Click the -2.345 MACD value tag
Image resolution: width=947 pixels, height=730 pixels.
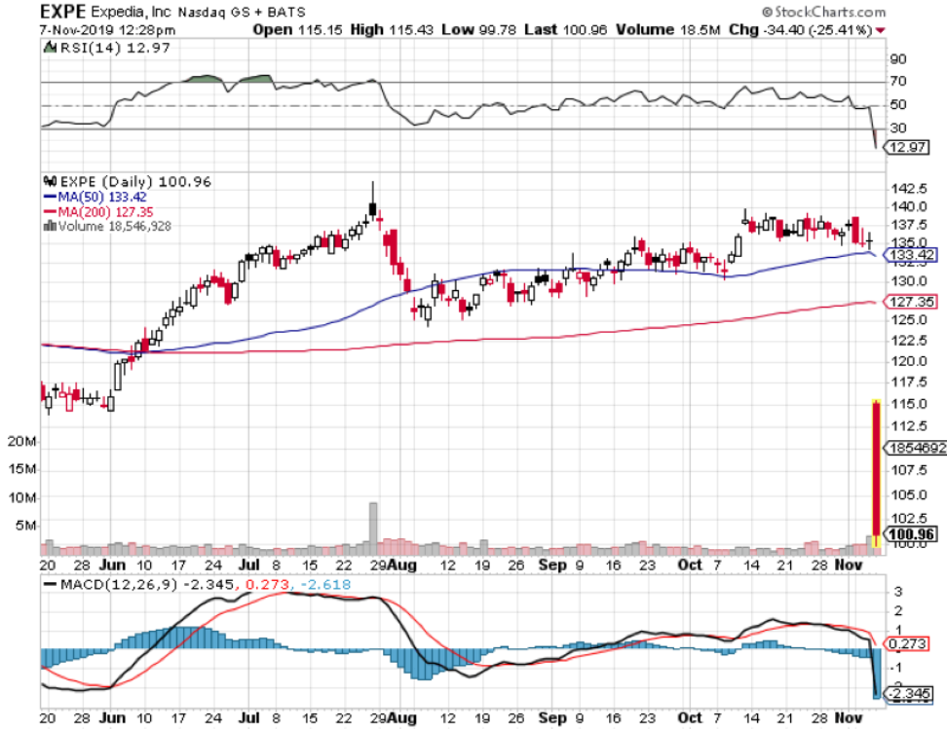tap(910, 693)
